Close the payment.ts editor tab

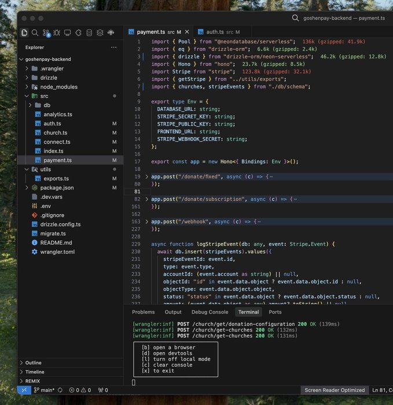tap(187, 32)
